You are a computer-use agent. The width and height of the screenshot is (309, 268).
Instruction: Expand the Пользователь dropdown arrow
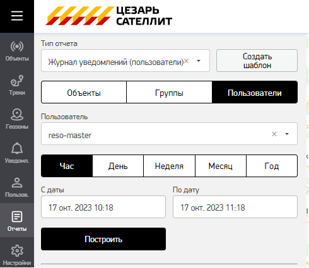[x=287, y=134]
